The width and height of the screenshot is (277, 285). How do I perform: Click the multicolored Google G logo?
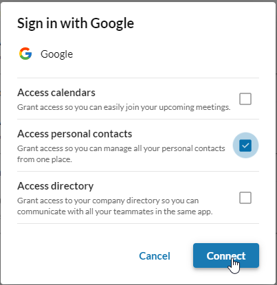[x=25, y=54]
